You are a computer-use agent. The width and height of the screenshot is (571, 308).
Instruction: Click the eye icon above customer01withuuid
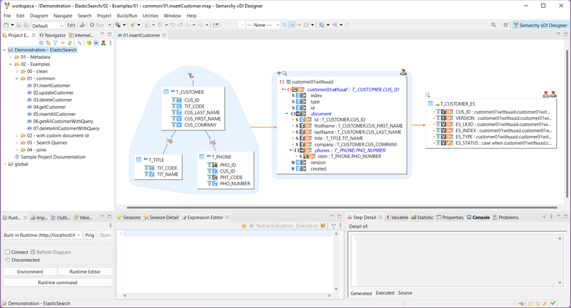(279, 73)
